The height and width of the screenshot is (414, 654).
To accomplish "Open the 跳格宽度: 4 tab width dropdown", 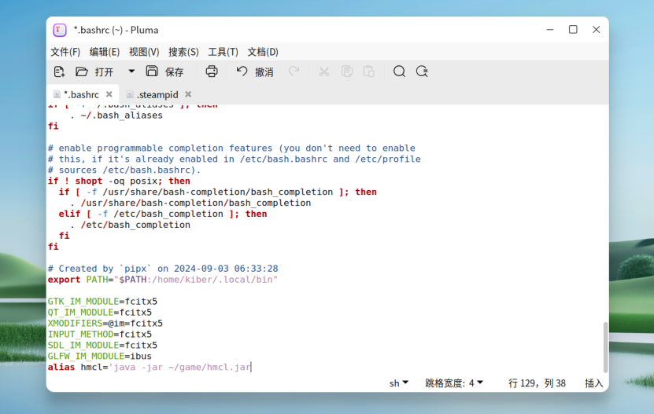I will tap(454, 383).
